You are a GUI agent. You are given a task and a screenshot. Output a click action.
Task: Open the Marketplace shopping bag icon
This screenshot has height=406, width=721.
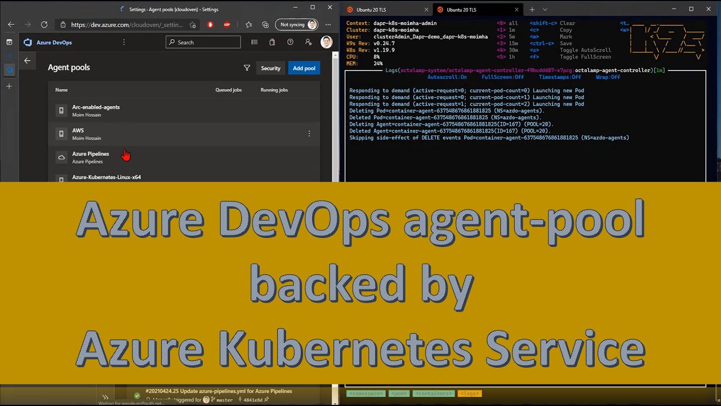pos(272,42)
